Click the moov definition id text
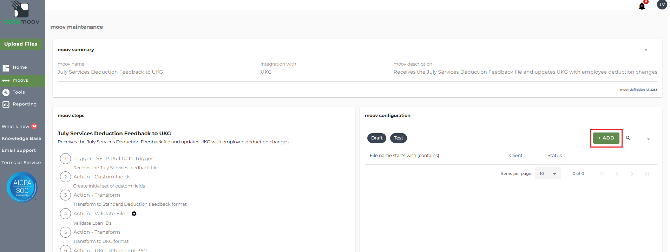The image size is (670, 252). [638, 90]
